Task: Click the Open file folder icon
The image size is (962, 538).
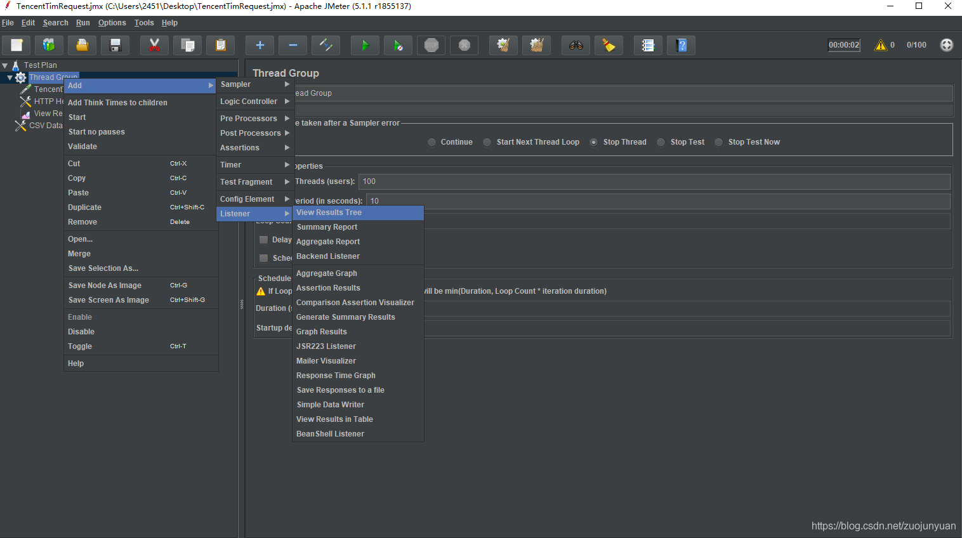Action: (82, 45)
